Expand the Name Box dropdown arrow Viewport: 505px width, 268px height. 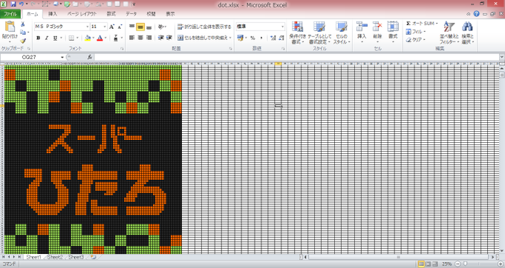point(62,57)
